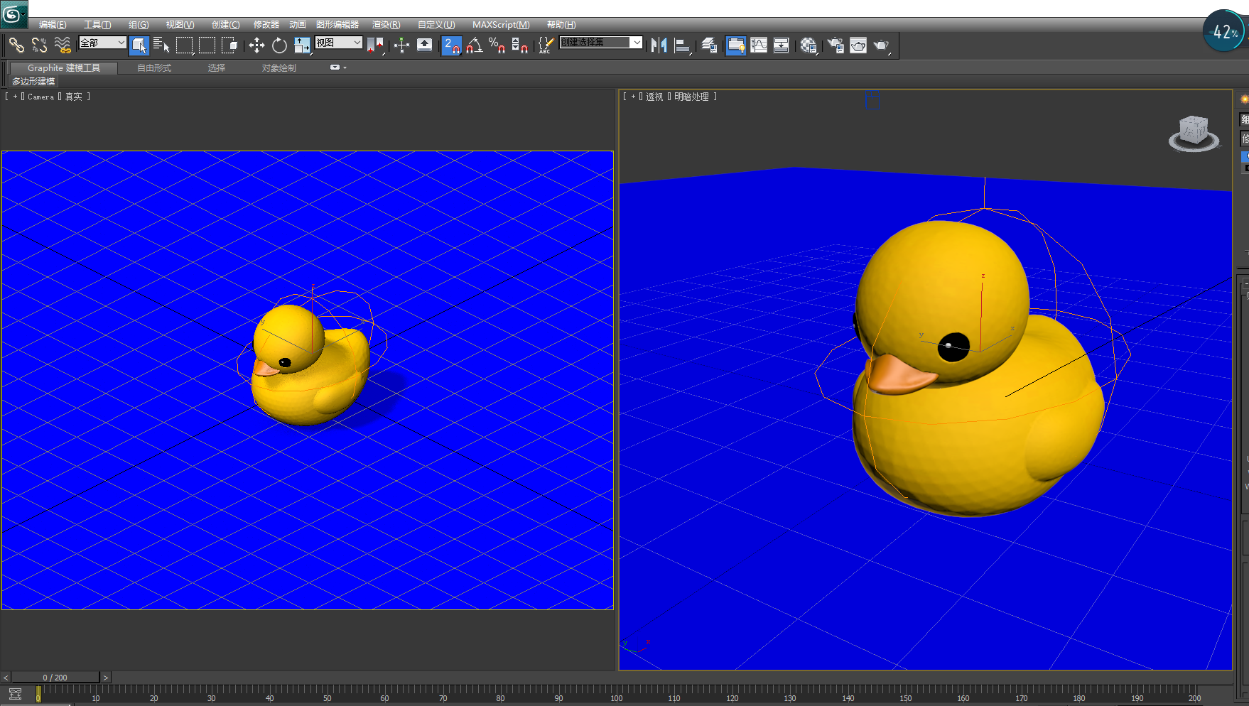Open the 修改器 menu
This screenshot has width=1249, height=706.
pos(266,25)
